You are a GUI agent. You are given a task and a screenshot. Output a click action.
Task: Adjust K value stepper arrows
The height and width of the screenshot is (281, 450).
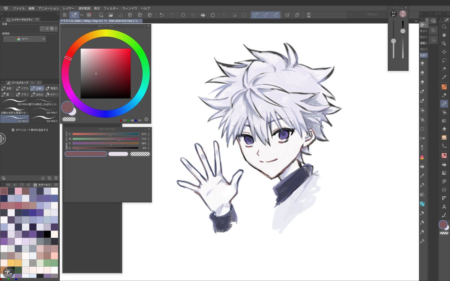tap(149, 148)
